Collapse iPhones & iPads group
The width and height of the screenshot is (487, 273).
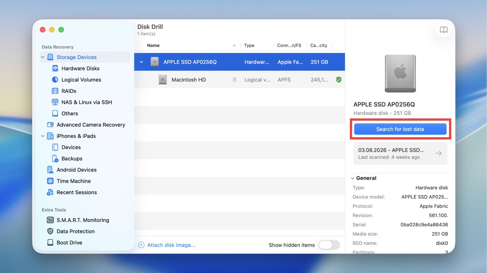pos(43,136)
